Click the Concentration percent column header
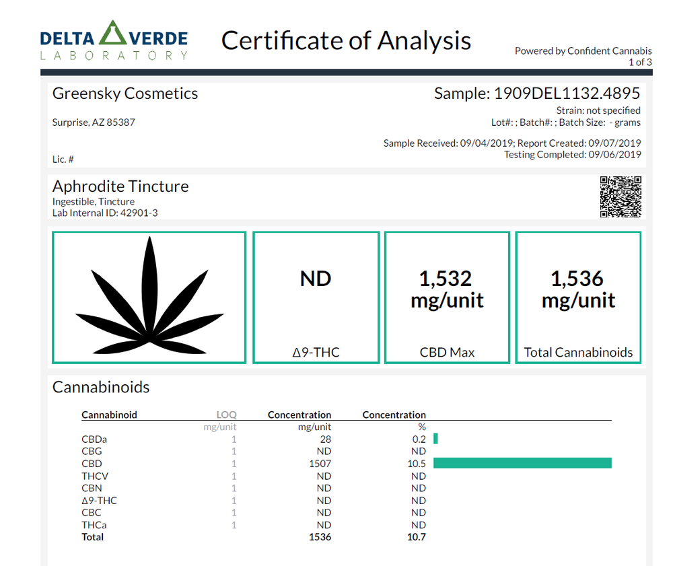Screen dimensions: 673x566 [x=394, y=415]
